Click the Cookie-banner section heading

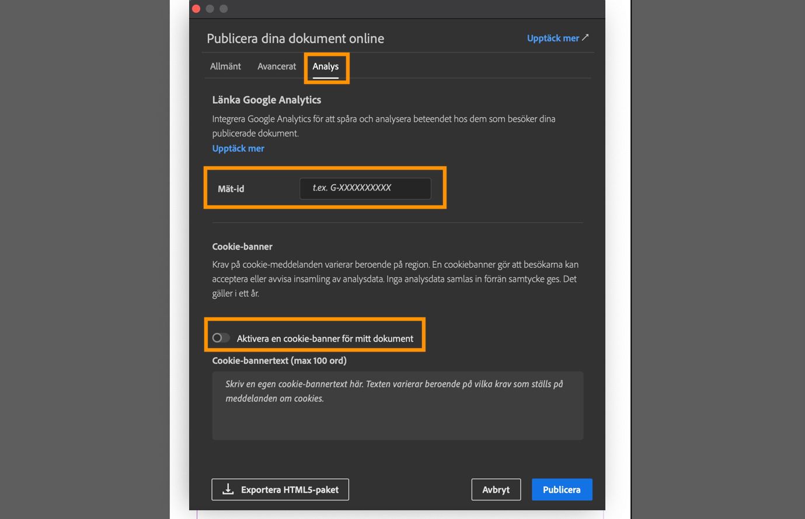tap(242, 247)
